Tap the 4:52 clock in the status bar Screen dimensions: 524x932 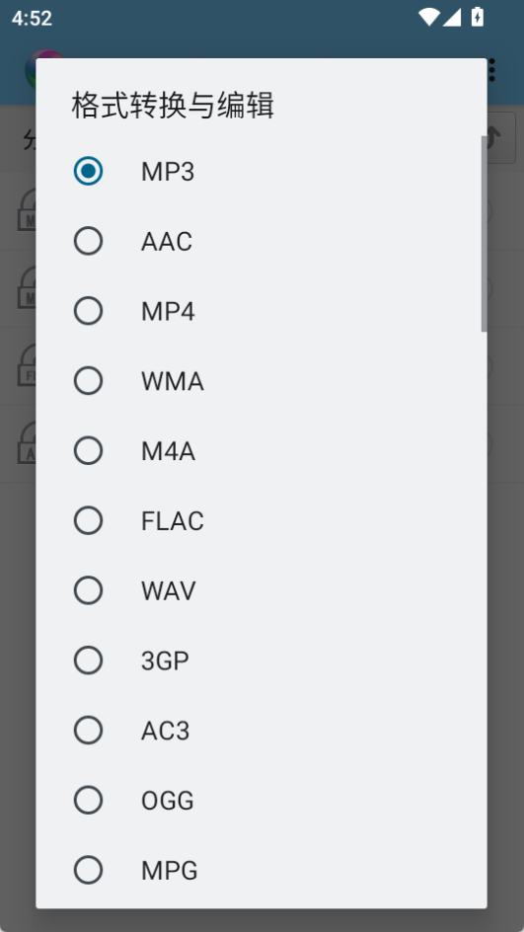pyautogui.click(x=33, y=18)
